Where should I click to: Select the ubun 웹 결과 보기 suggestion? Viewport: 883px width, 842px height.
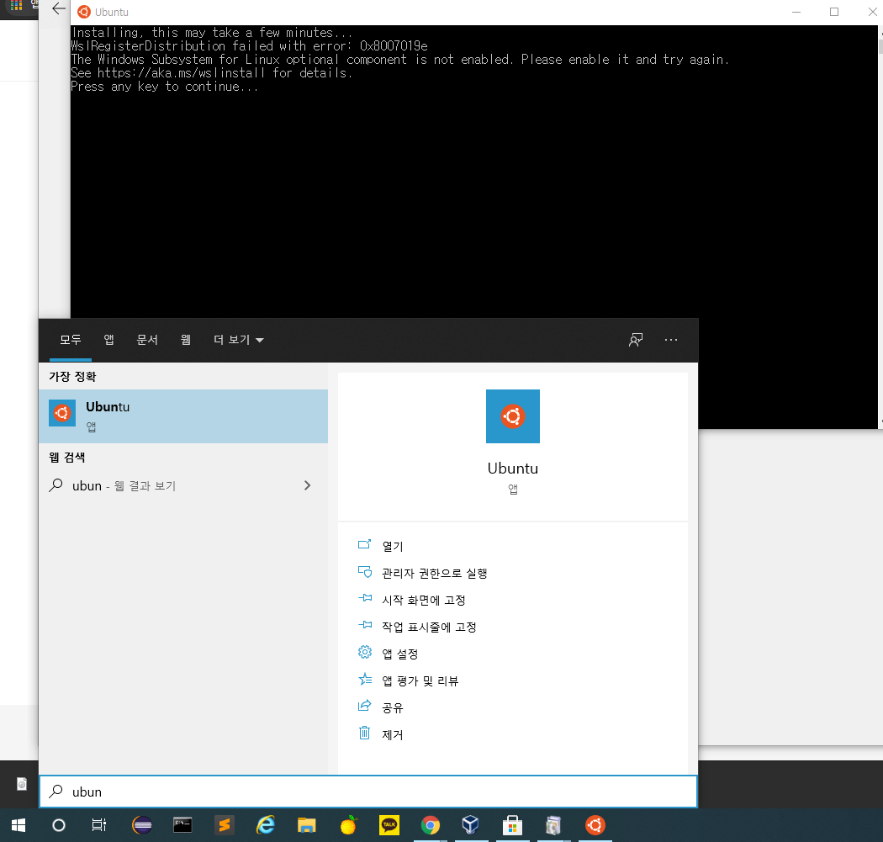(183, 485)
